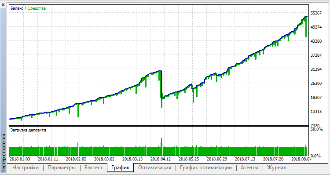Click the 43280 axis value

[316, 41]
